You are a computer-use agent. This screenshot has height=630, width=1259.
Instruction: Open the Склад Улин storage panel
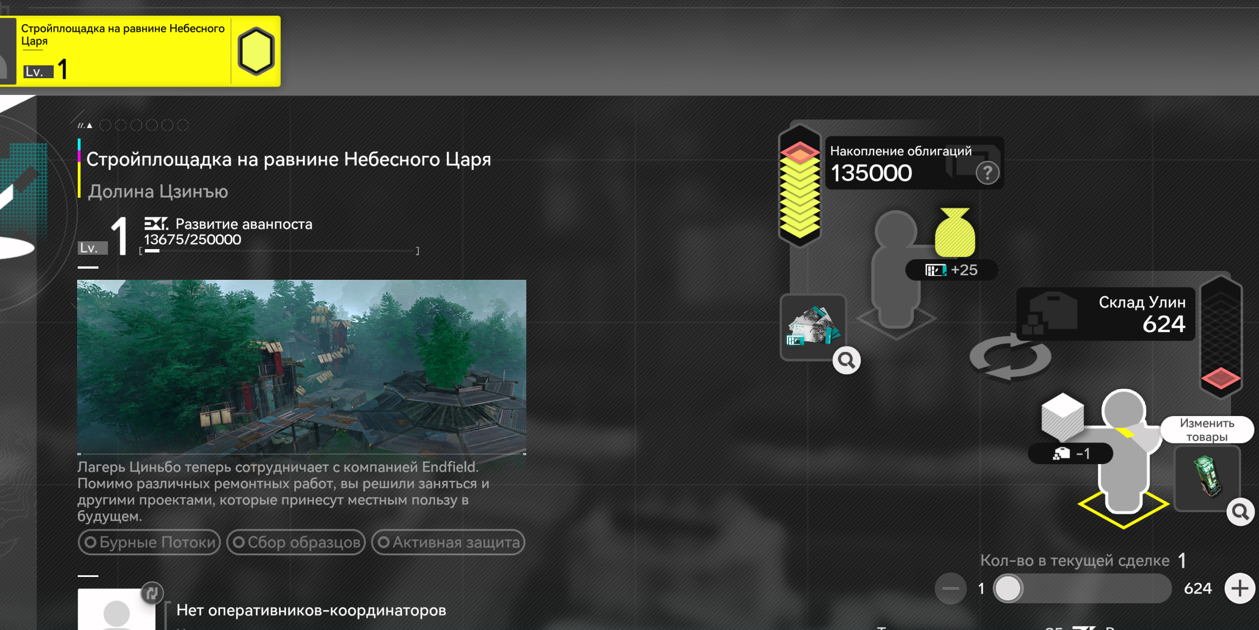pos(1106,313)
